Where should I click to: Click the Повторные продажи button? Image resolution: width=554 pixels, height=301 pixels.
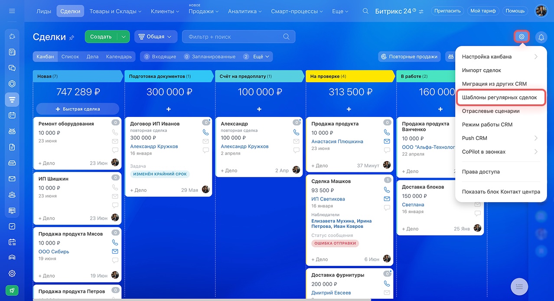(409, 56)
